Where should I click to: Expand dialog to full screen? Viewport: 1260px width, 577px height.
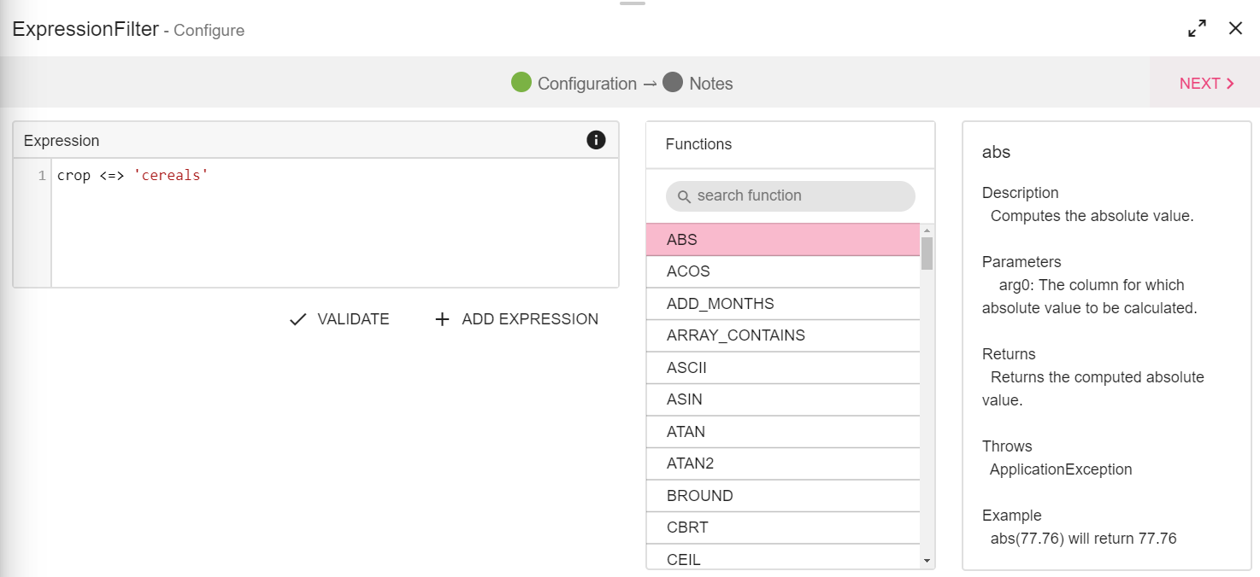(x=1197, y=28)
